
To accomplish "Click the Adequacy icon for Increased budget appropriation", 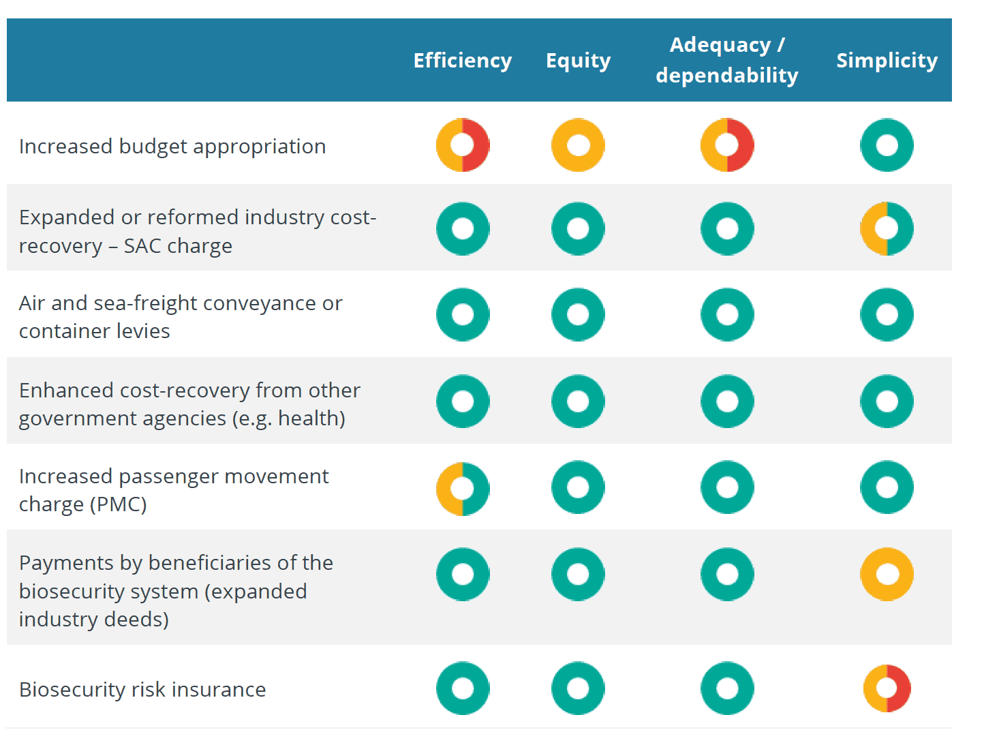I will point(727,145).
